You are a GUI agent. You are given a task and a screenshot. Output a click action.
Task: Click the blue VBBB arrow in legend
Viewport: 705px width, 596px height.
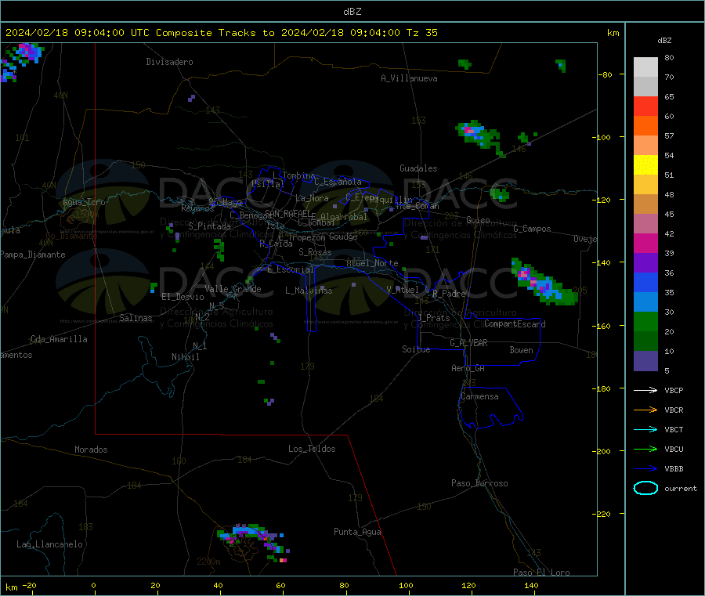point(645,469)
